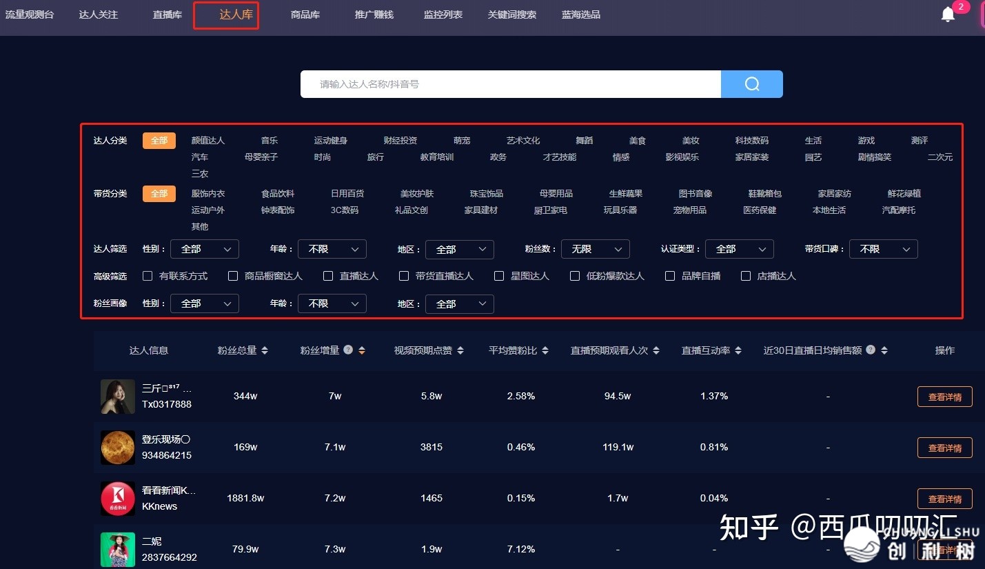This screenshot has height=569, width=985.
Task: Open the 商品库 tab
Action: (x=305, y=14)
